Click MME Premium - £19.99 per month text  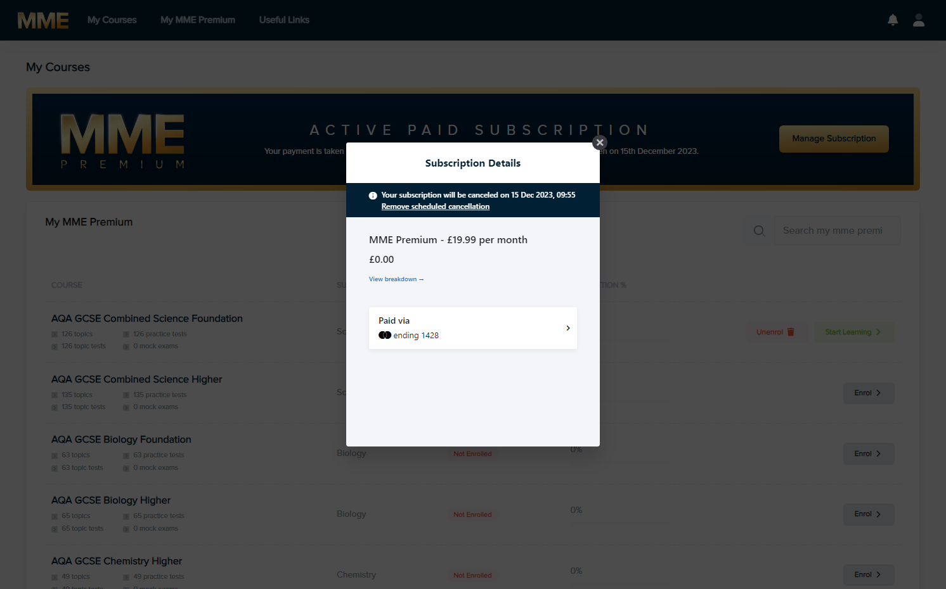point(448,240)
